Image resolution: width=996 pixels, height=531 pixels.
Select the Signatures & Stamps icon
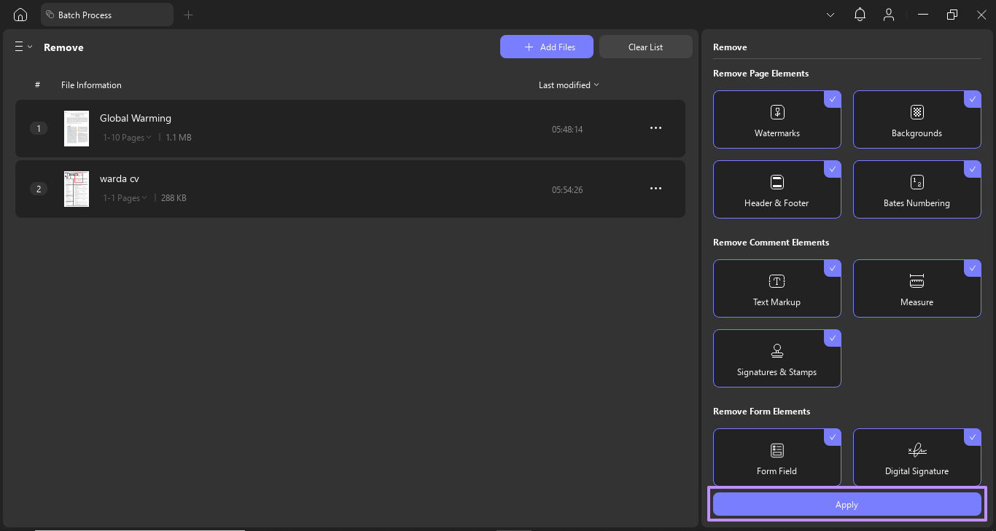click(x=777, y=351)
